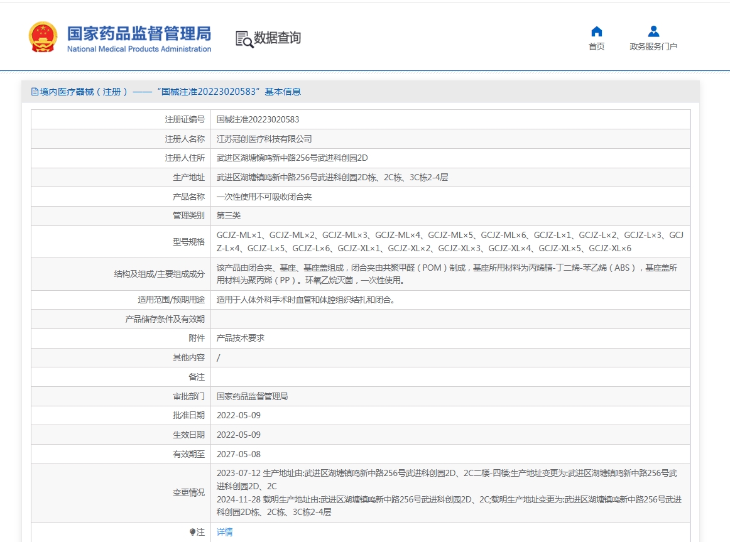Click the 变更情况 row label
This screenshot has width=730, height=542.
(x=188, y=492)
